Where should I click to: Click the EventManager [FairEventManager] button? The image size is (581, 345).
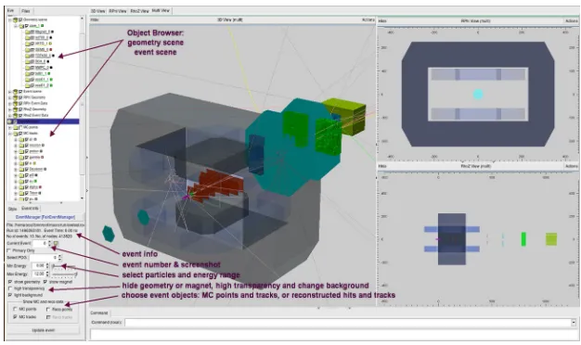click(45, 217)
